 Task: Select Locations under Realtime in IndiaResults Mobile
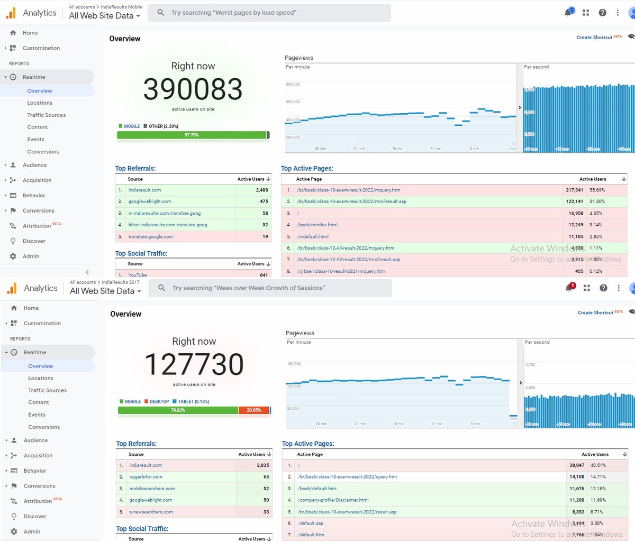40,103
